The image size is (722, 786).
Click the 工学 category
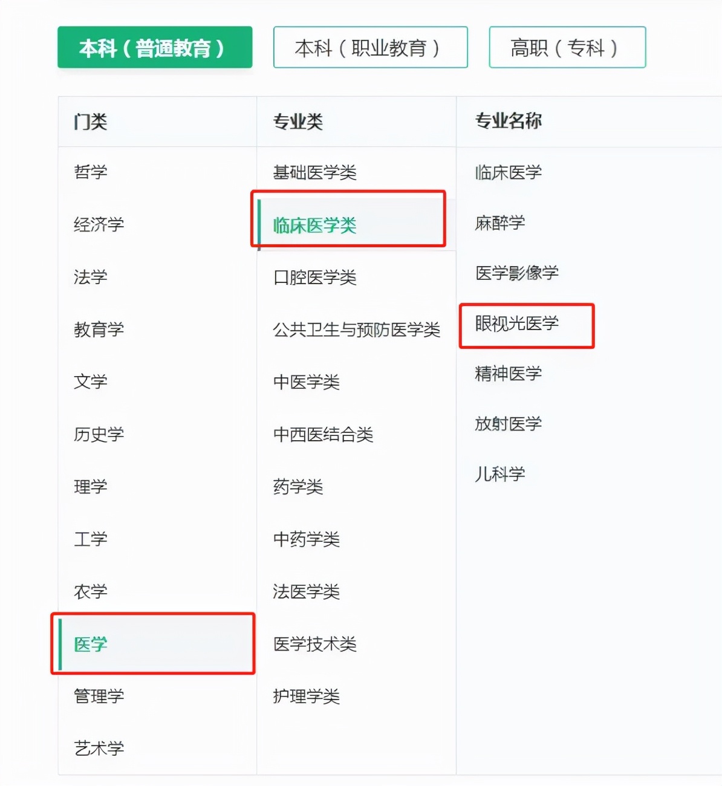click(91, 539)
